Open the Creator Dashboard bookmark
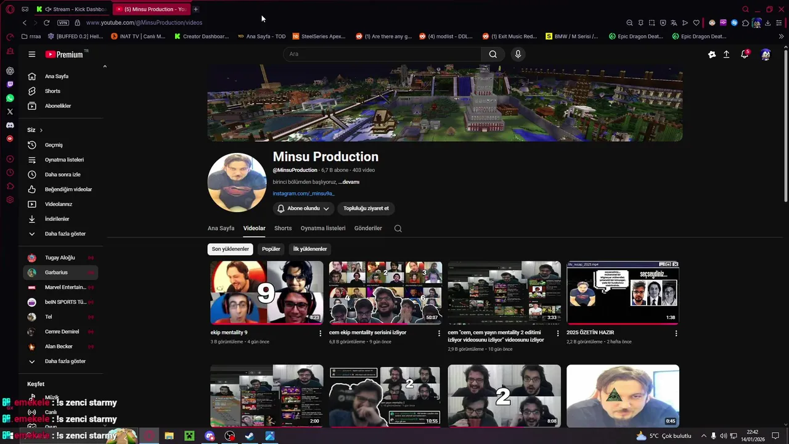Image resolution: width=789 pixels, height=444 pixels. click(202, 36)
